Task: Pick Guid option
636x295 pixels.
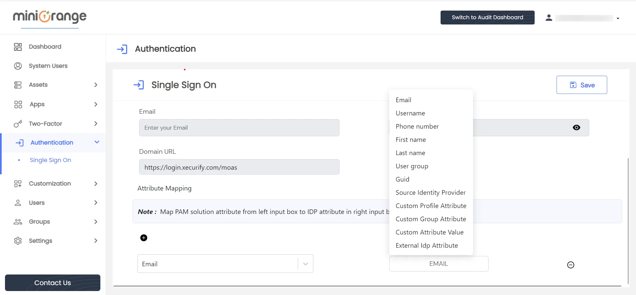Action: click(x=431, y=179)
